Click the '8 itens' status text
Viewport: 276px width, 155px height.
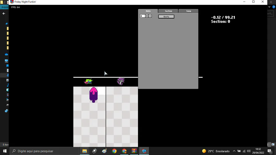pyautogui.click(x=6, y=145)
